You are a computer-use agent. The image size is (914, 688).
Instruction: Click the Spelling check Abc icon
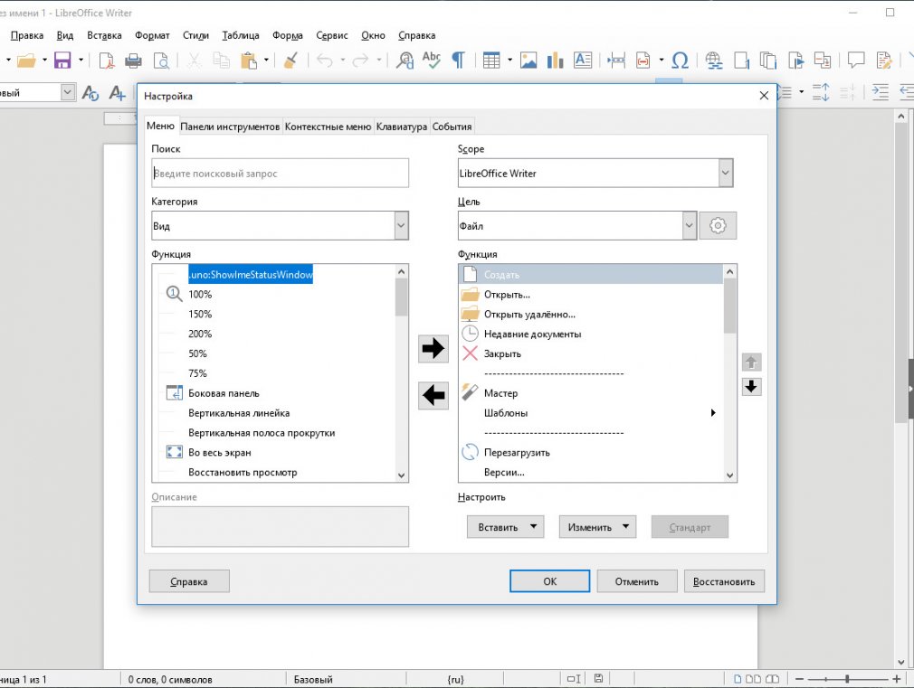(432, 60)
